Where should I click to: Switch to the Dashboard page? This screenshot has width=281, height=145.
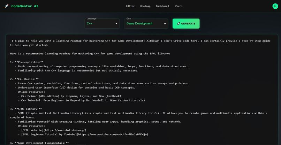click(x=162, y=6)
